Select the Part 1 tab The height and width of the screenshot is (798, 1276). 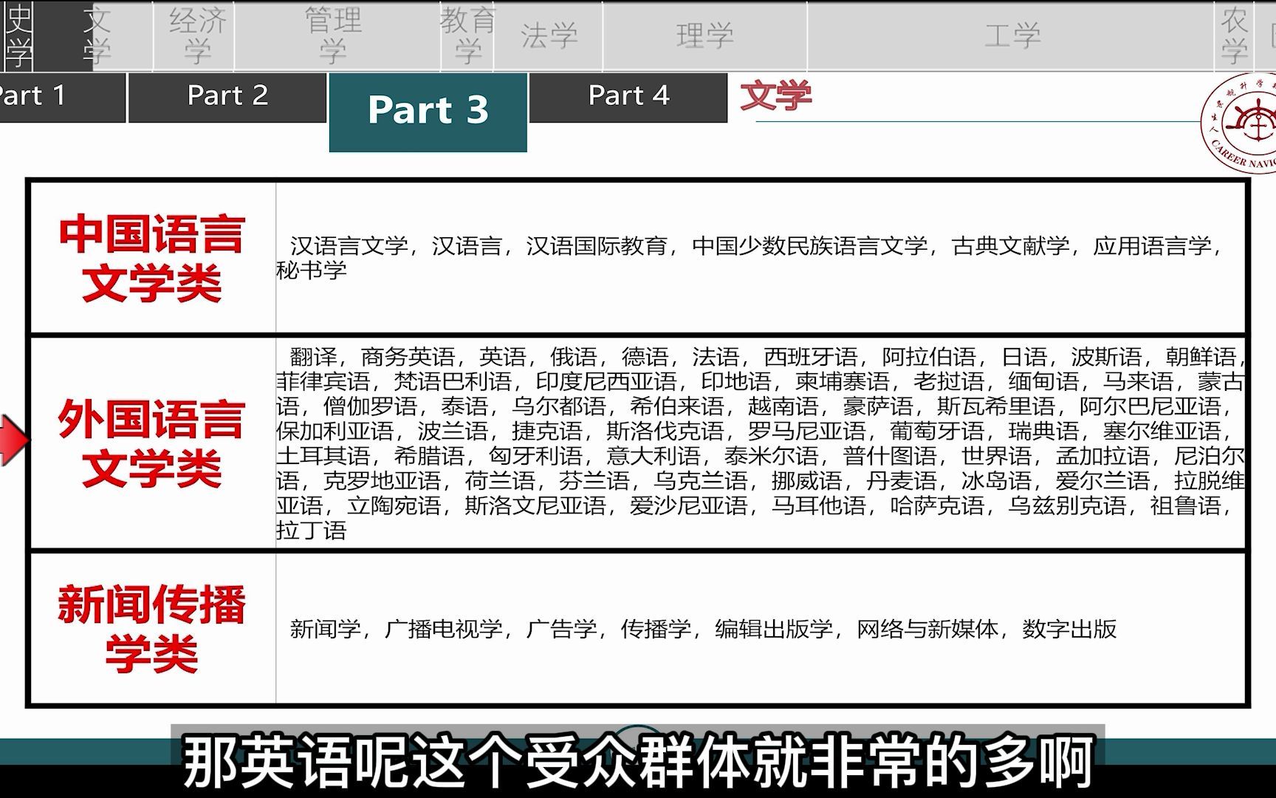click(x=62, y=97)
